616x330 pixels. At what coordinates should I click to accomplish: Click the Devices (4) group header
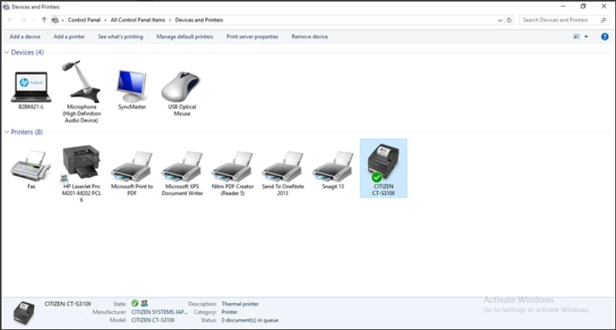tap(27, 52)
